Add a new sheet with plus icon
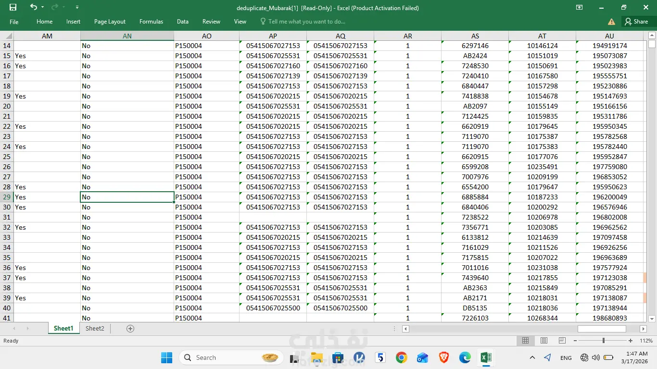 (x=130, y=329)
